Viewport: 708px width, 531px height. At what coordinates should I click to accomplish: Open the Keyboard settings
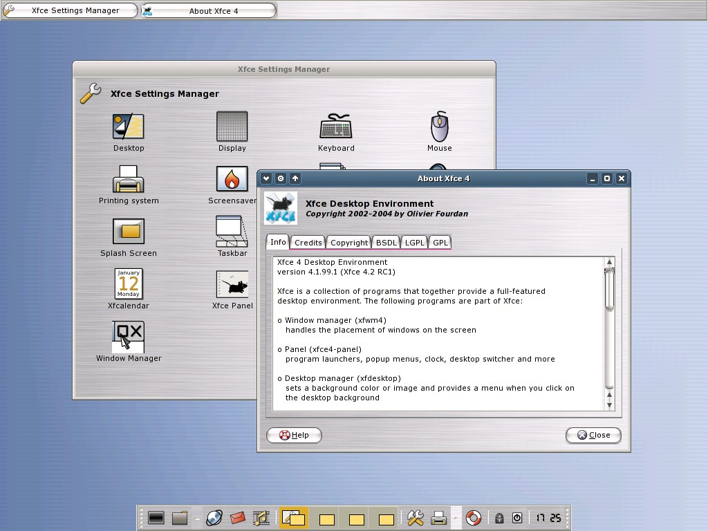[336, 129]
